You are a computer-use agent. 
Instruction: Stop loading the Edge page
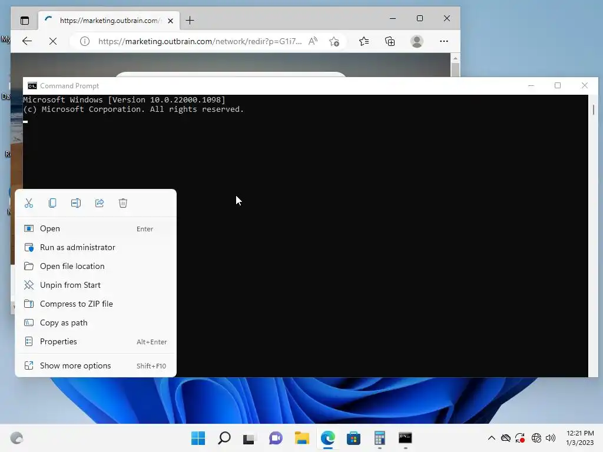53,41
